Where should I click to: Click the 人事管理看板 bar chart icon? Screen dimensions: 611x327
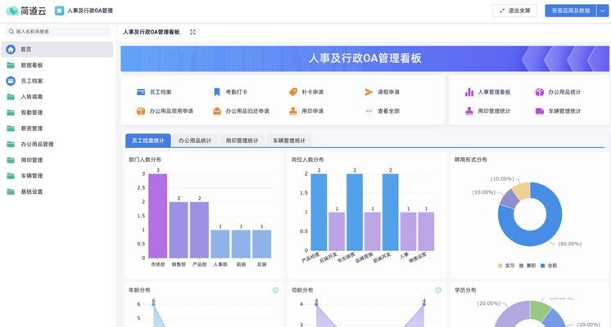point(469,92)
